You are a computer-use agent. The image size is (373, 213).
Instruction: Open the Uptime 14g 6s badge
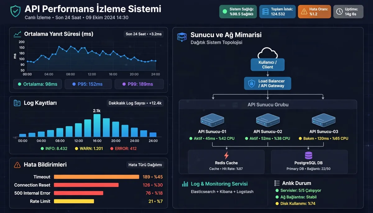348,12
